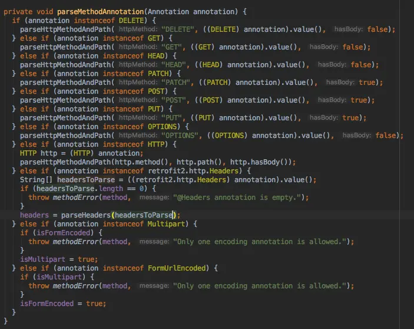Click isMultipart inside the if condition
Screen dimensions: 414x329
click(59, 277)
